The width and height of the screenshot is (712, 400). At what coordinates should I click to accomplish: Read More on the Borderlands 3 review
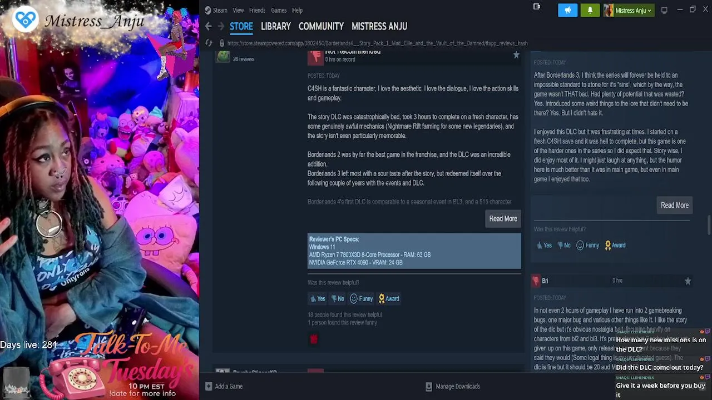(675, 205)
